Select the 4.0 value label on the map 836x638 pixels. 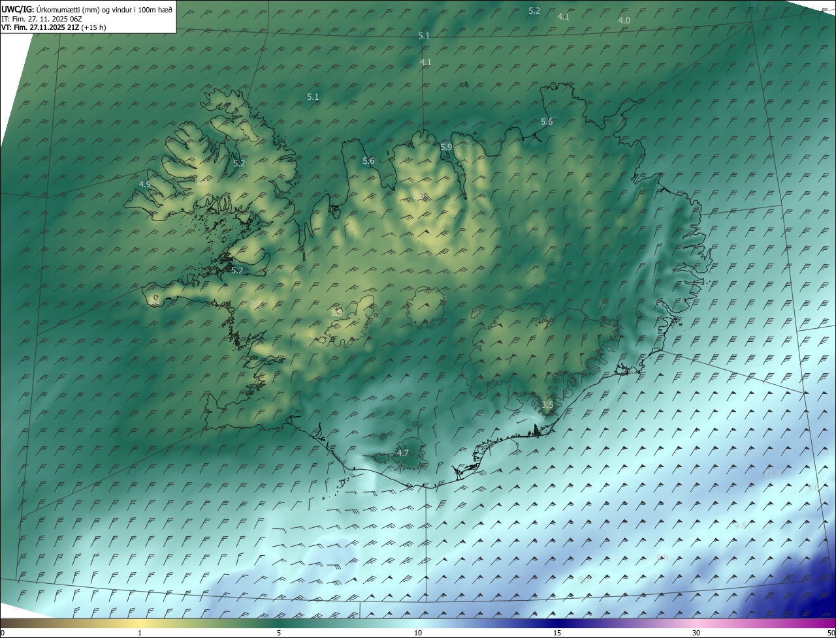(x=624, y=21)
